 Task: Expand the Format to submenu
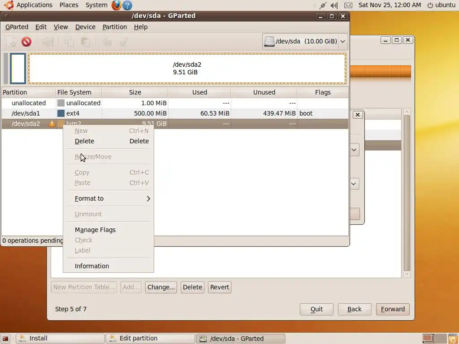(x=108, y=198)
